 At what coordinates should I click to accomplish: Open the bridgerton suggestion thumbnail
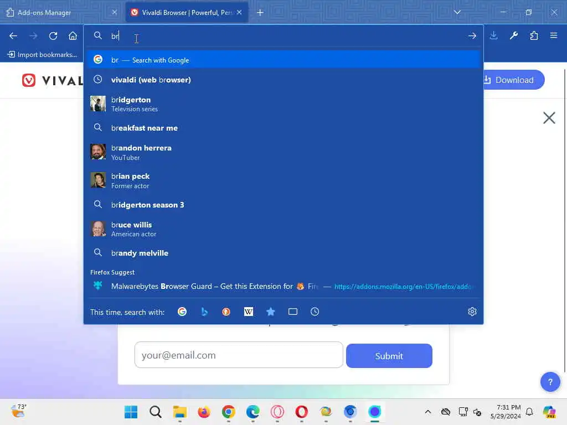pyautogui.click(x=97, y=103)
